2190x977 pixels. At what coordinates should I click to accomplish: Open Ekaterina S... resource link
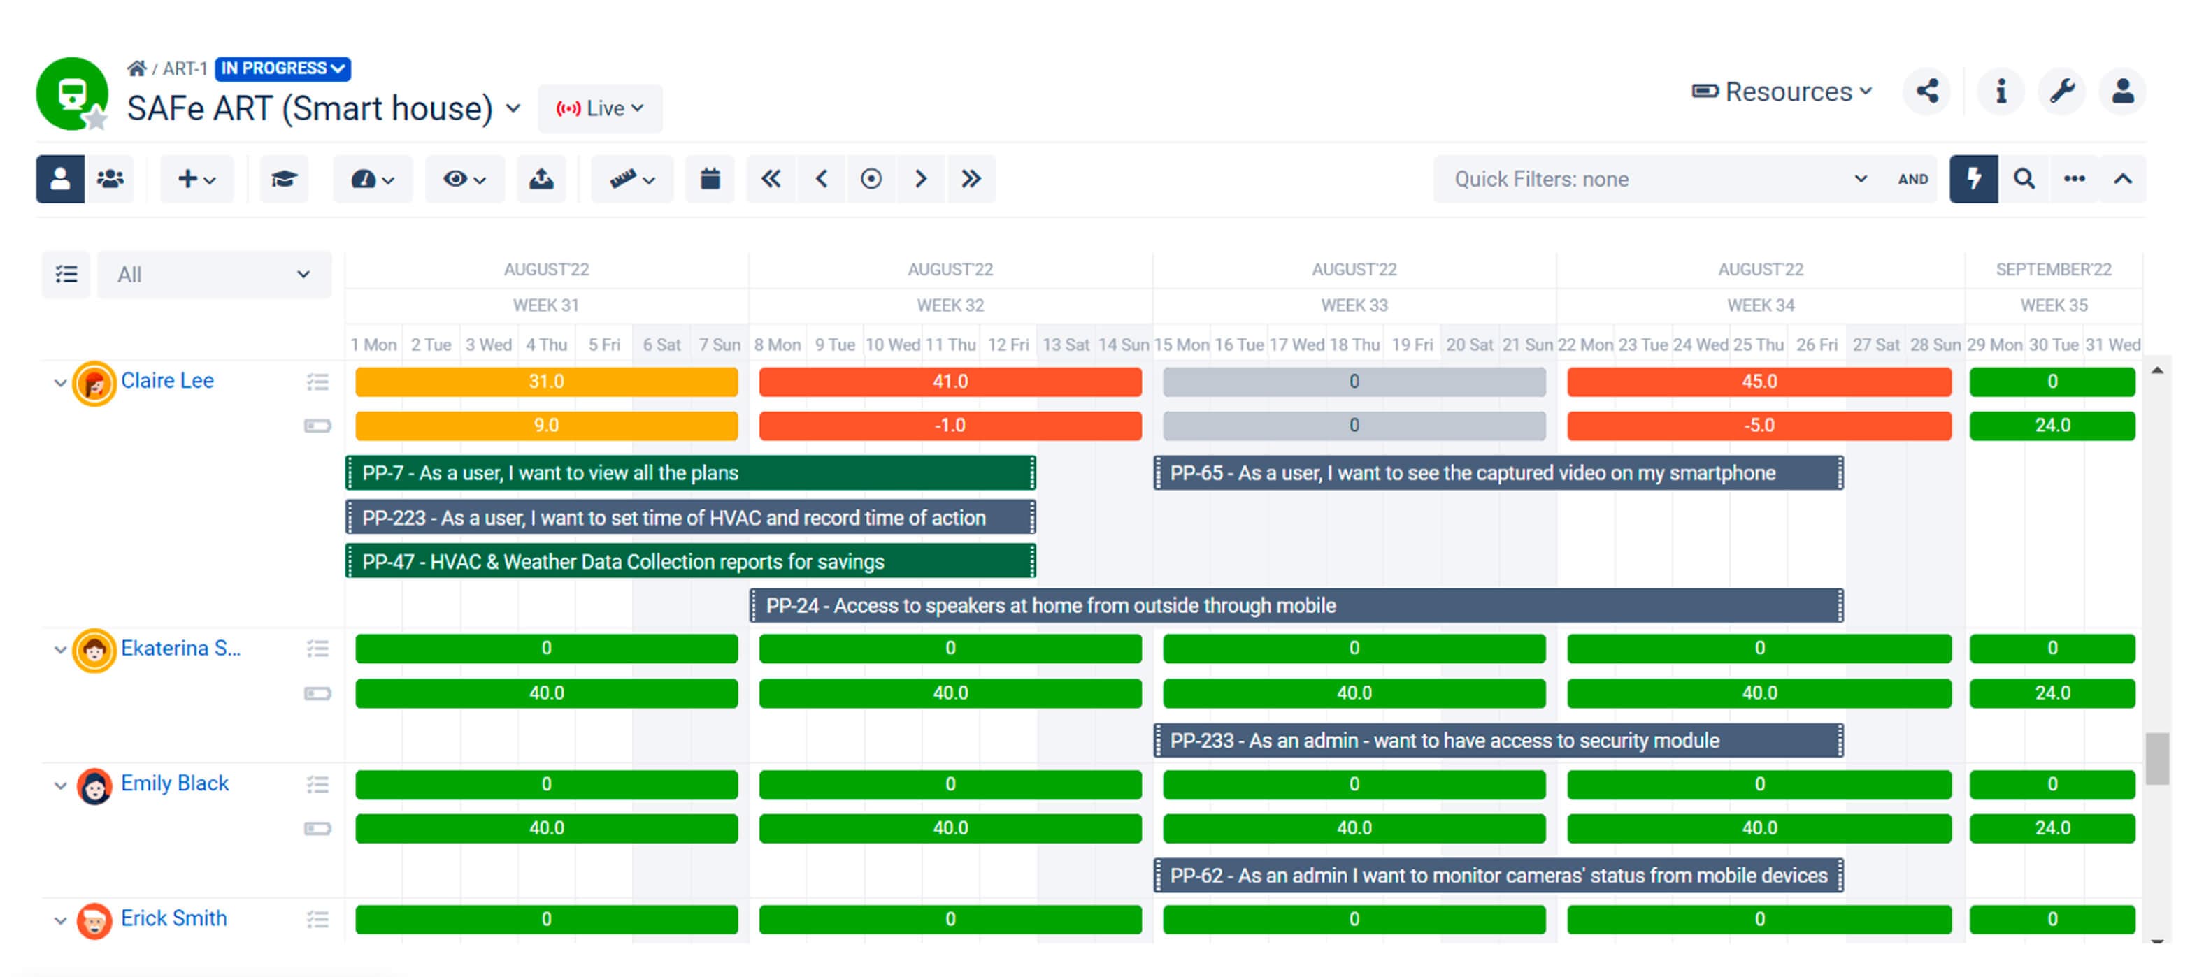180,649
